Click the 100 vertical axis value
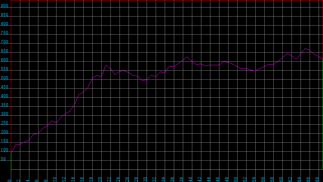The width and height of the screenshot is (323, 182). coord(5,150)
